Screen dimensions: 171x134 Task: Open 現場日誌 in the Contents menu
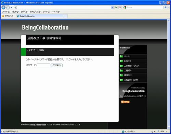coord(128,75)
